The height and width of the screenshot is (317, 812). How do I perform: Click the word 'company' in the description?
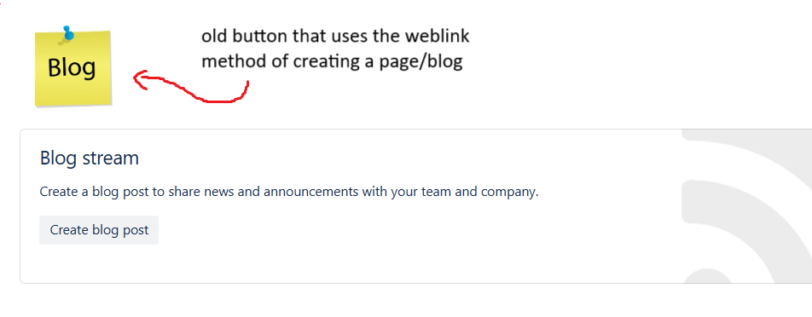tap(509, 193)
